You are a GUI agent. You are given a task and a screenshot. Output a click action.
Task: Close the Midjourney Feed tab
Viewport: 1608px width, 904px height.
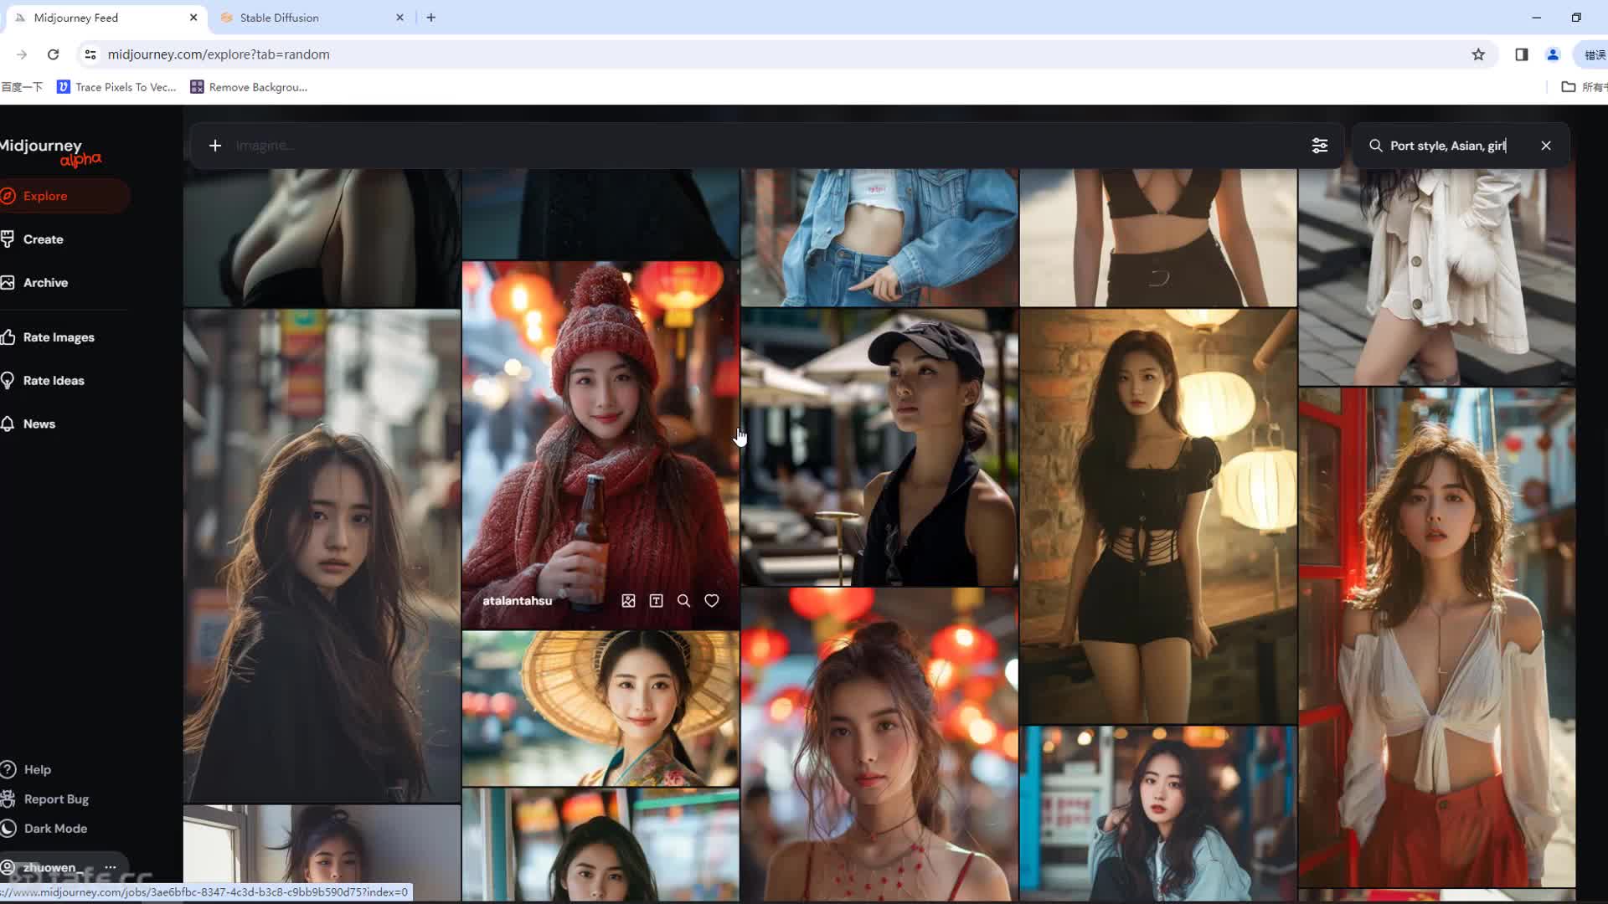click(193, 18)
